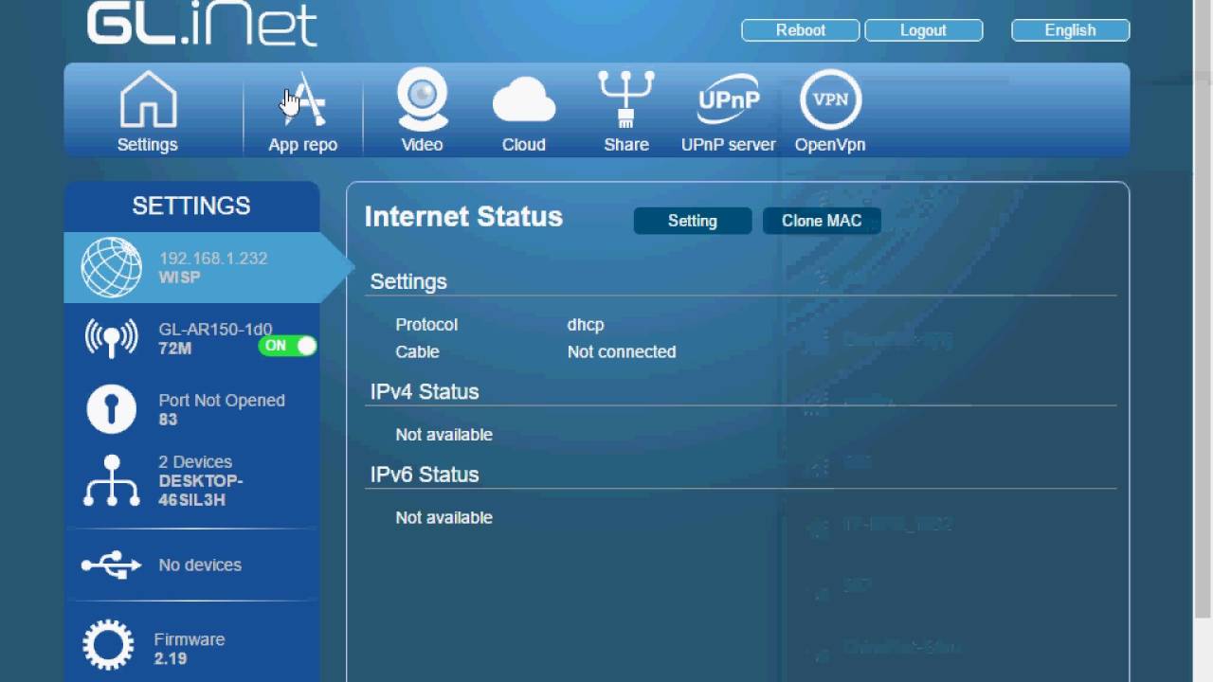Open the OpenVpn icon
Image resolution: width=1213 pixels, height=682 pixels.
(x=830, y=99)
